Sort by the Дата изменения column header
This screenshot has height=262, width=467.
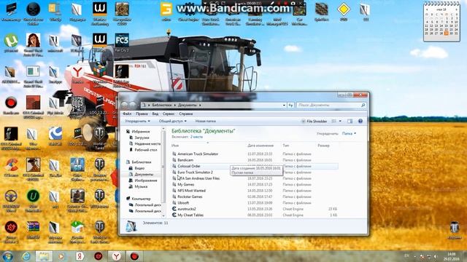click(260, 146)
